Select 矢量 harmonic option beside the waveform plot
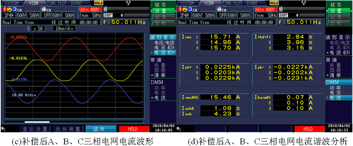The height and width of the screenshot is (146, 353). [160, 65]
